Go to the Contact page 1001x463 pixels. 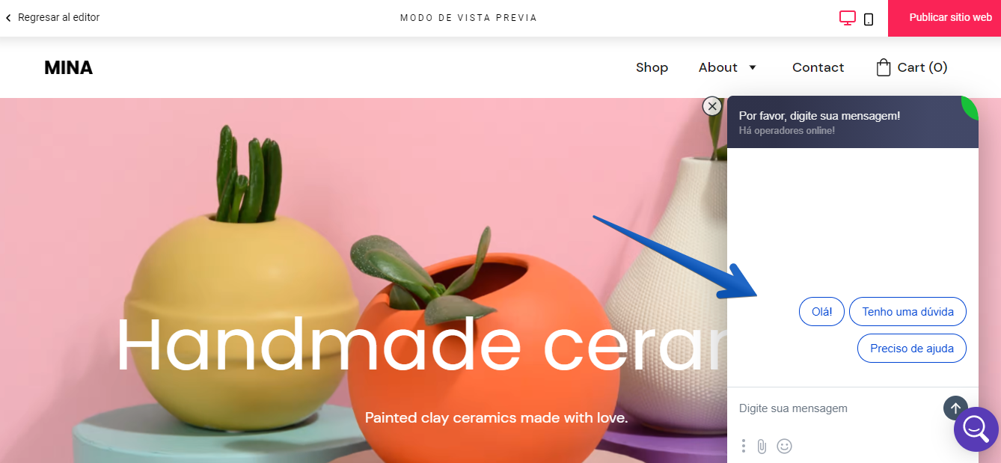coord(818,67)
